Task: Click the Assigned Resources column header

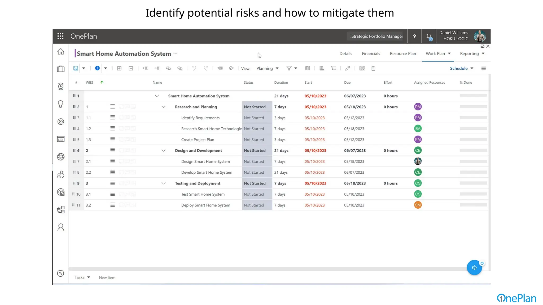Action: (x=430, y=82)
